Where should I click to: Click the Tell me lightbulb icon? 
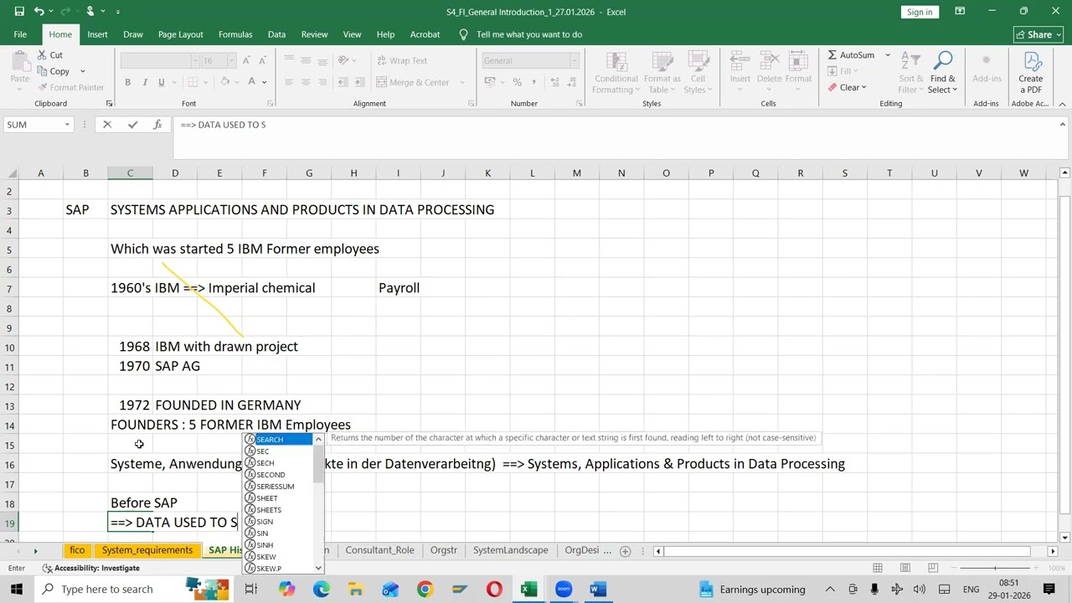463,34
